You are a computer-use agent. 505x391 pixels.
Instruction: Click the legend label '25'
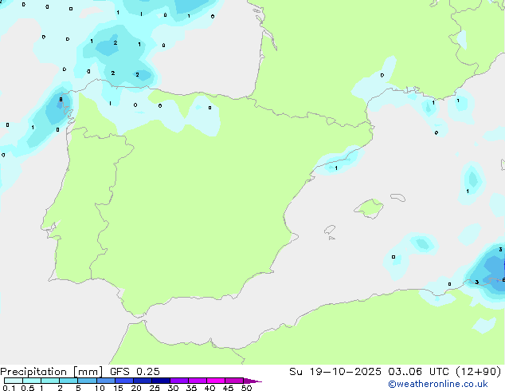pos(155,388)
